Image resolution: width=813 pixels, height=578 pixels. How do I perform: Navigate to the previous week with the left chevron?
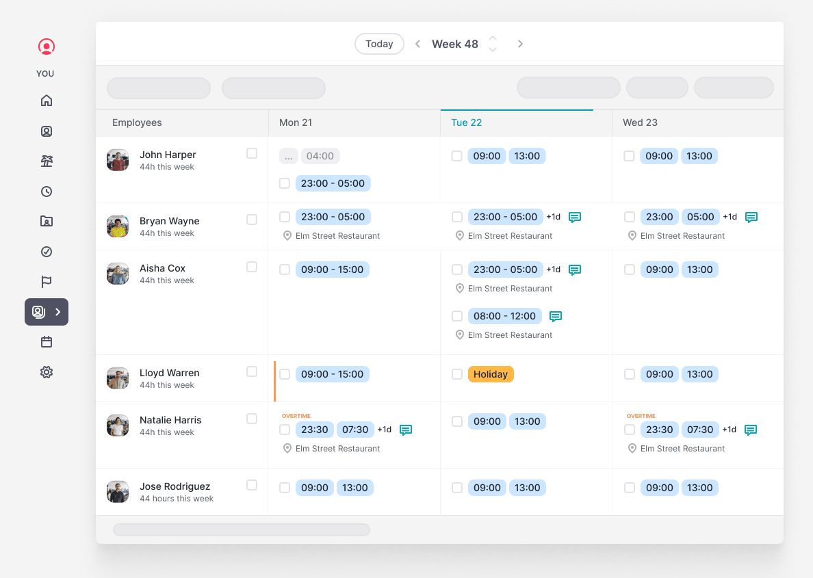tap(417, 43)
